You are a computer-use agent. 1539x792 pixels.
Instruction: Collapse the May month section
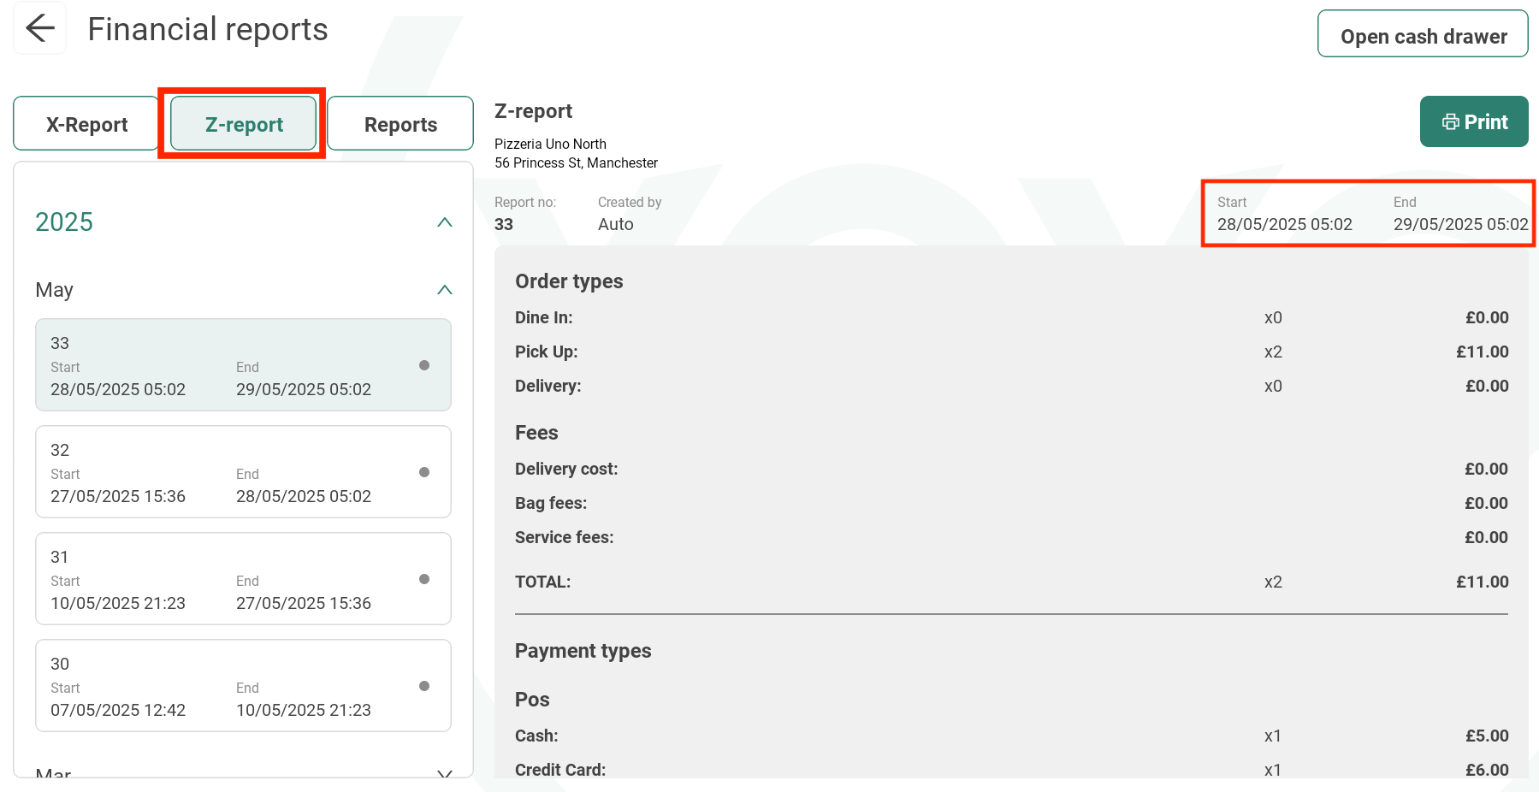click(444, 290)
